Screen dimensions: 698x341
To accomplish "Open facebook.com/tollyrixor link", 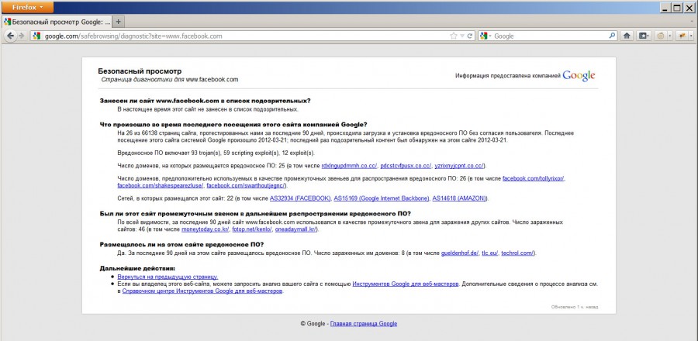I will click(x=534, y=179).
